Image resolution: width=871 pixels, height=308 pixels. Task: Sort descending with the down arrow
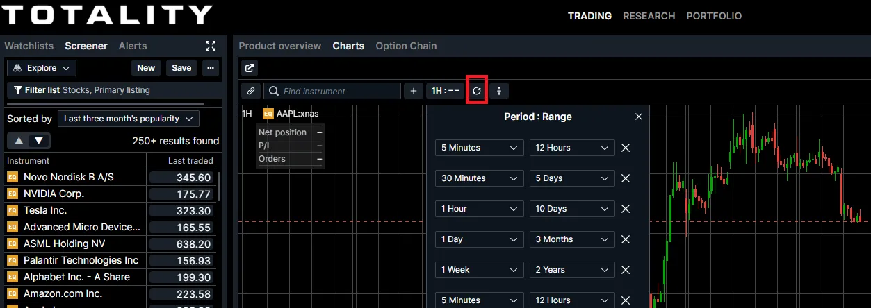coord(40,141)
